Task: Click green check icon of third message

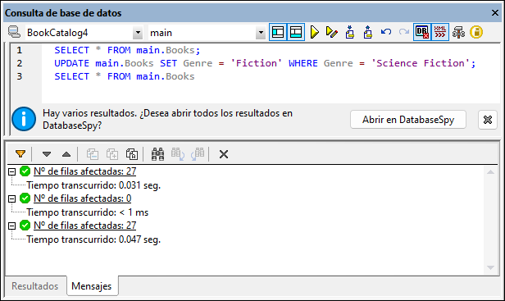Action: (x=25, y=226)
